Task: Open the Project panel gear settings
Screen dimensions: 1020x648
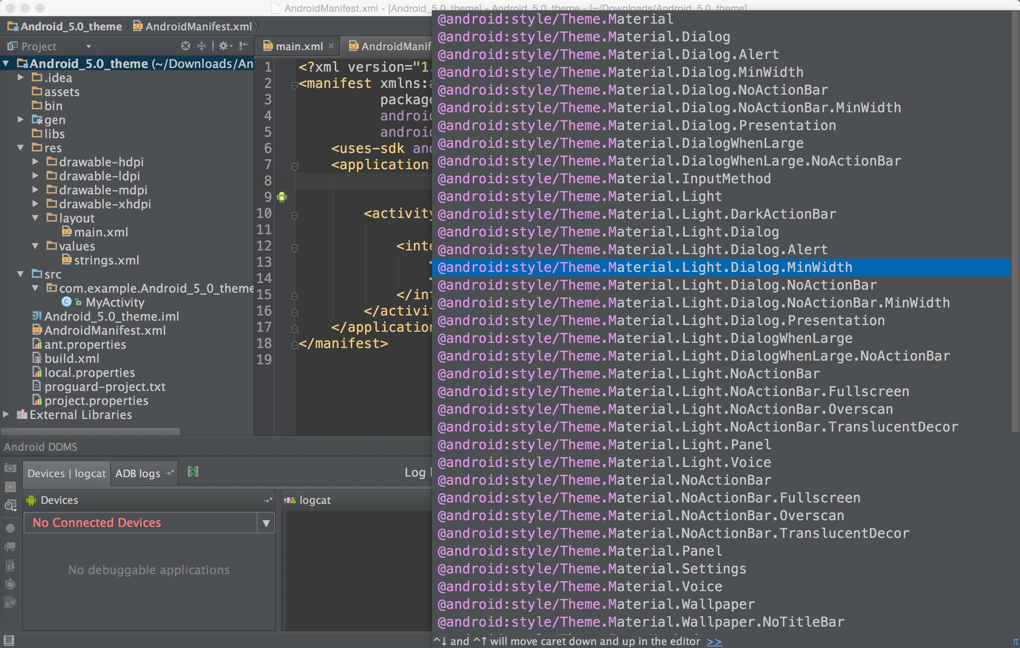Action: pyautogui.click(x=224, y=46)
